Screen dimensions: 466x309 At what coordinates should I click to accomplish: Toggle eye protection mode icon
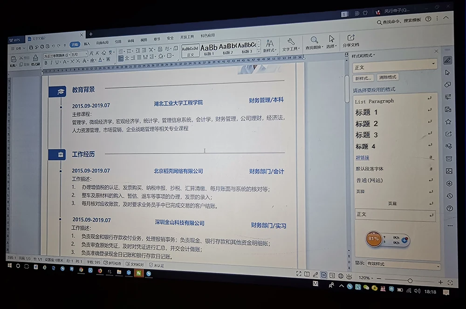pyautogui.click(x=349, y=276)
